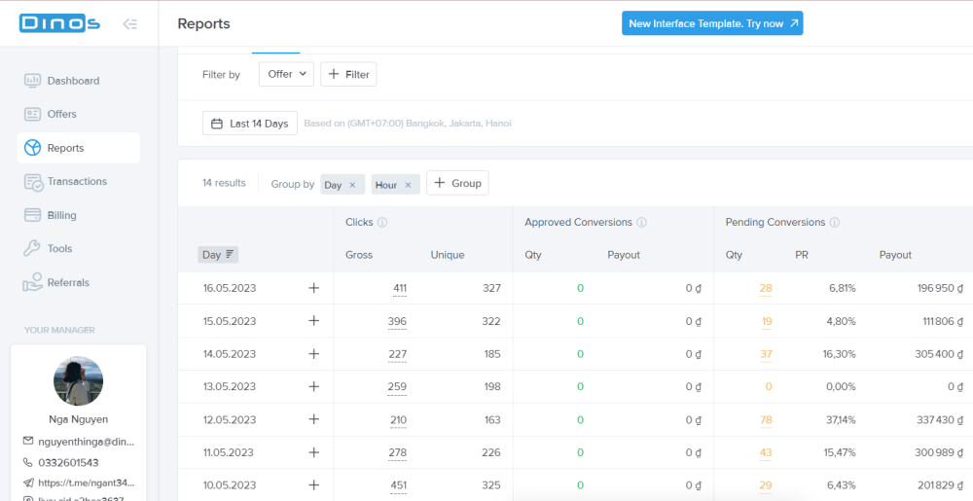Open Dashboard in the sidebar
The image size is (973, 501).
(73, 81)
